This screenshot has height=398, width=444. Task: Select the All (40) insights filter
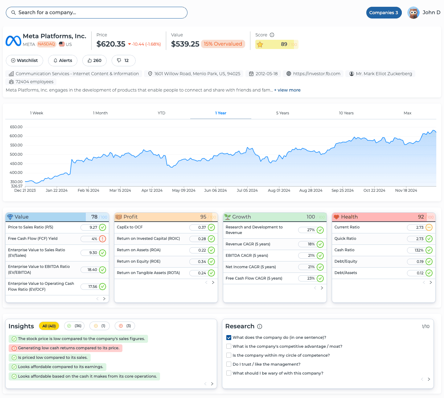pyautogui.click(x=49, y=326)
